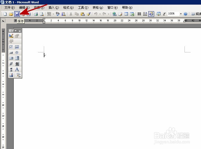The image size is (201, 149).
Task: Click the Columns layout icon
Action: pos(139,14)
